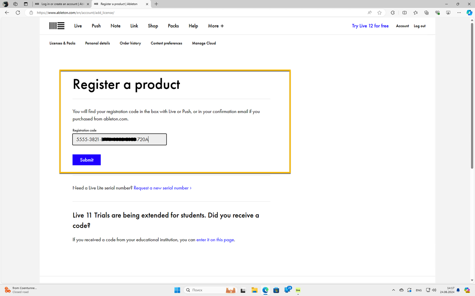Open Browser essentials heart icon
Viewport: 475px width, 296px height.
437,13
